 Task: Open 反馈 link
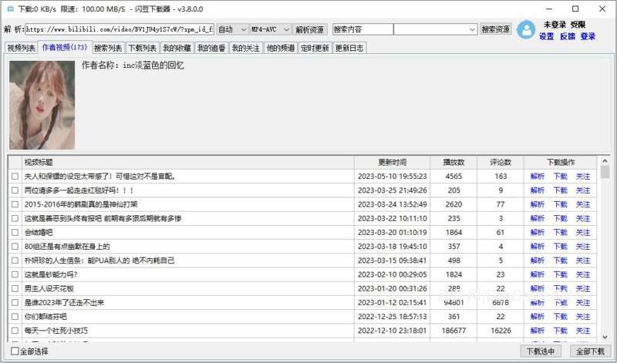568,36
